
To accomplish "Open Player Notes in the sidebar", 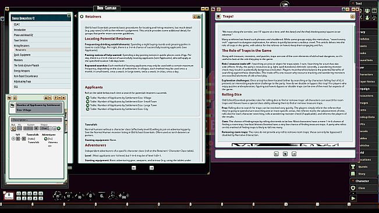I will coord(367,81).
